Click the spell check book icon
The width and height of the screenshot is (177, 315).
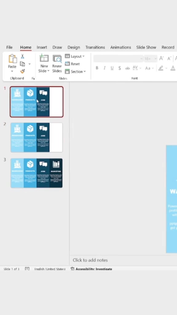(27, 269)
